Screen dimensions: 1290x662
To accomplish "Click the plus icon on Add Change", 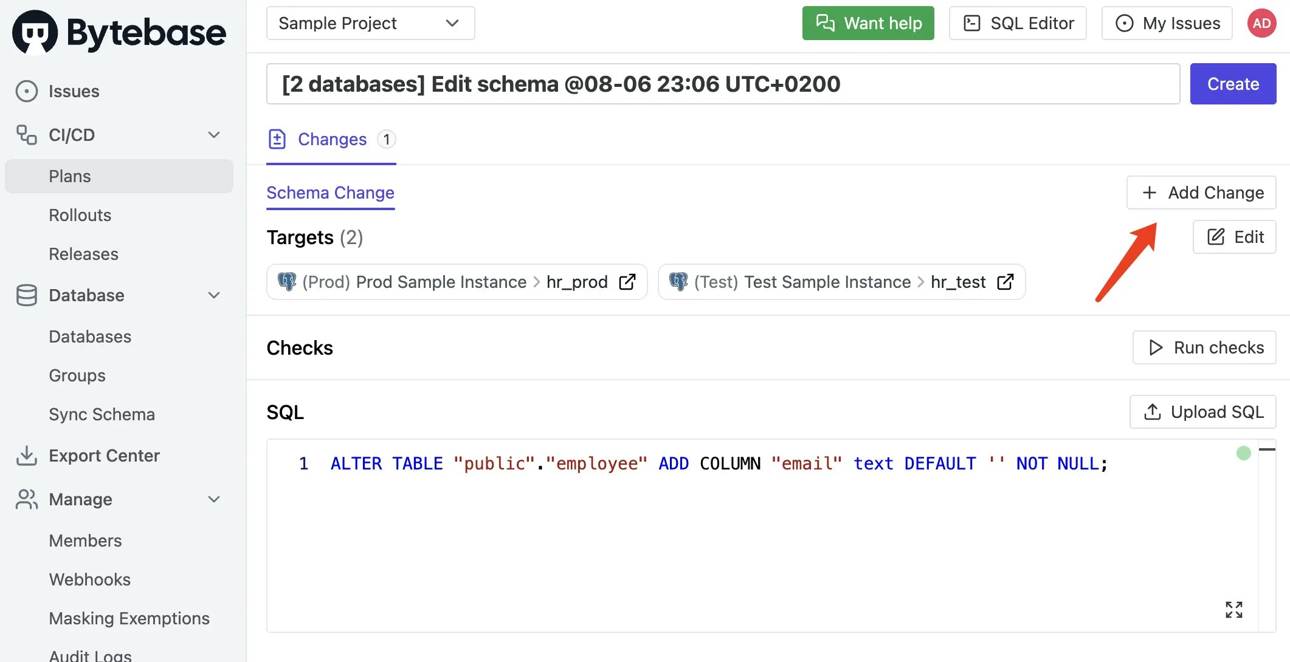I will pyautogui.click(x=1149, y=193).
